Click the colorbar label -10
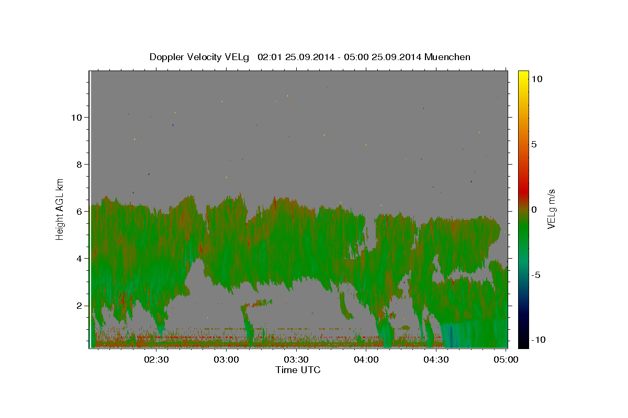Screen dimensions: 628x418 pyautogui.click(x=539, y=340)
